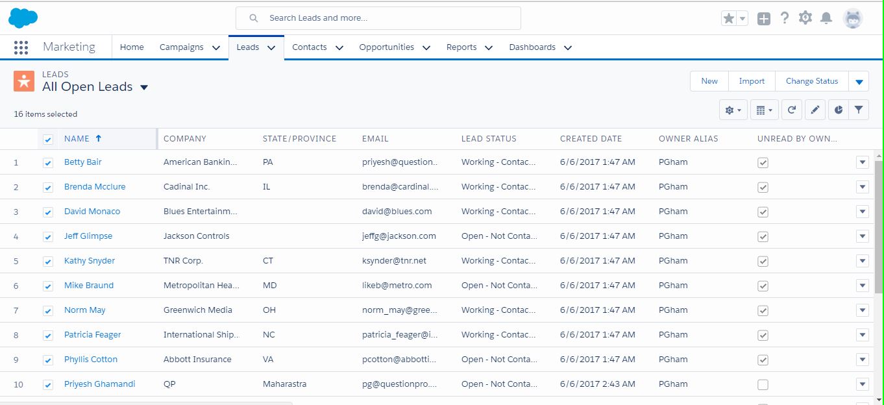
Task: Click the New lead button
Action: [x=709, y=81]
